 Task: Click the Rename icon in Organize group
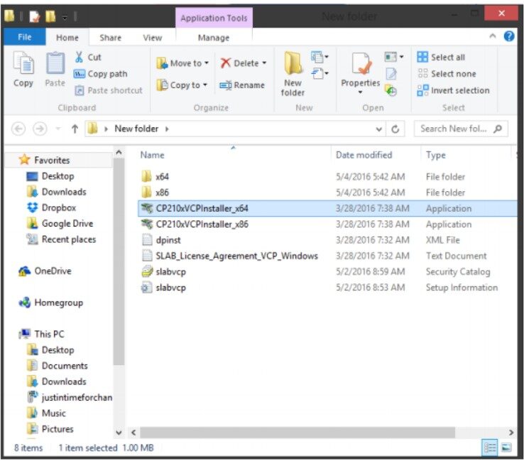pos(226,85)
